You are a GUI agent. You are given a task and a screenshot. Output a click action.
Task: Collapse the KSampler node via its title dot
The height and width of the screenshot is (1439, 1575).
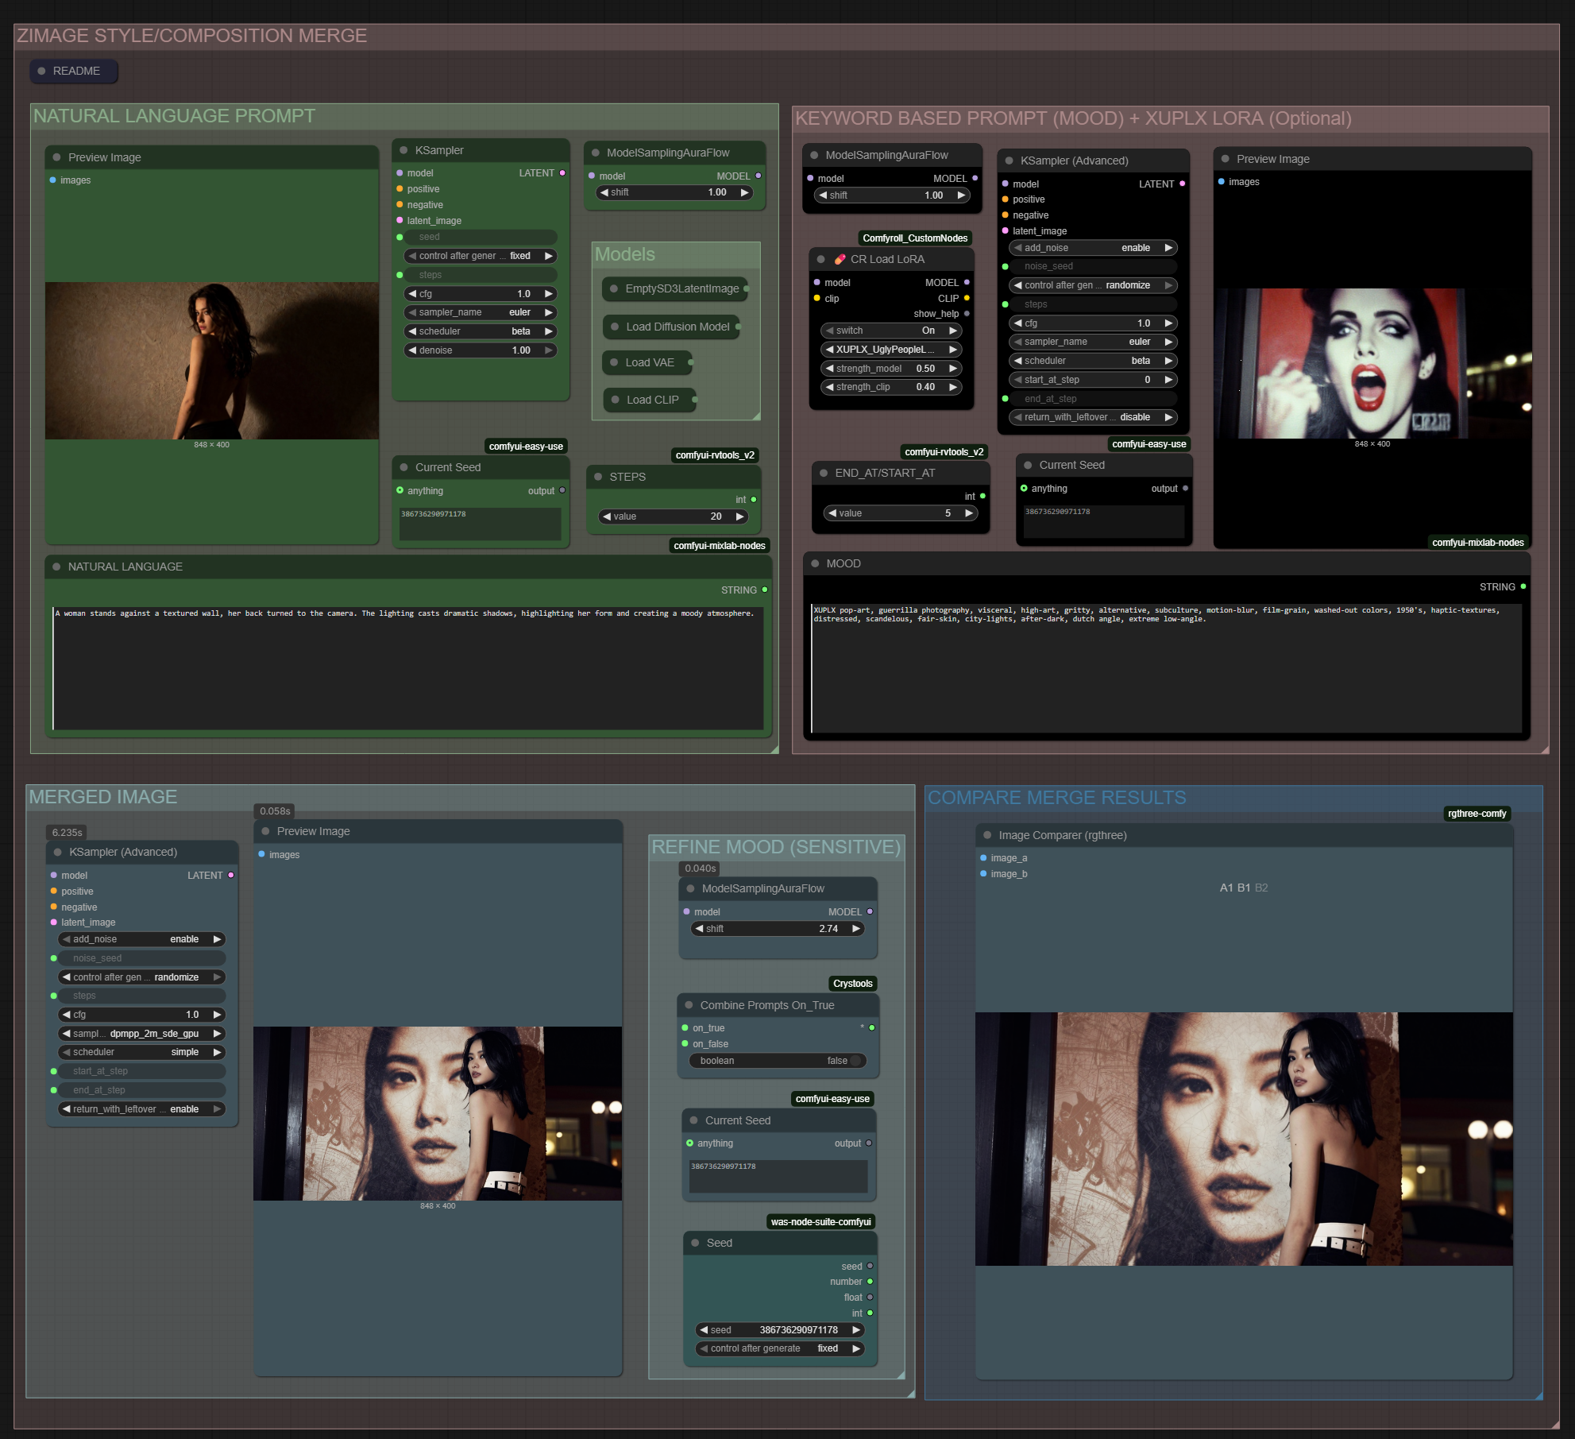[403, 150]
